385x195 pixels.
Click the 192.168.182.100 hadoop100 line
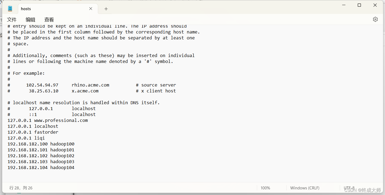(x=41, y=144)
